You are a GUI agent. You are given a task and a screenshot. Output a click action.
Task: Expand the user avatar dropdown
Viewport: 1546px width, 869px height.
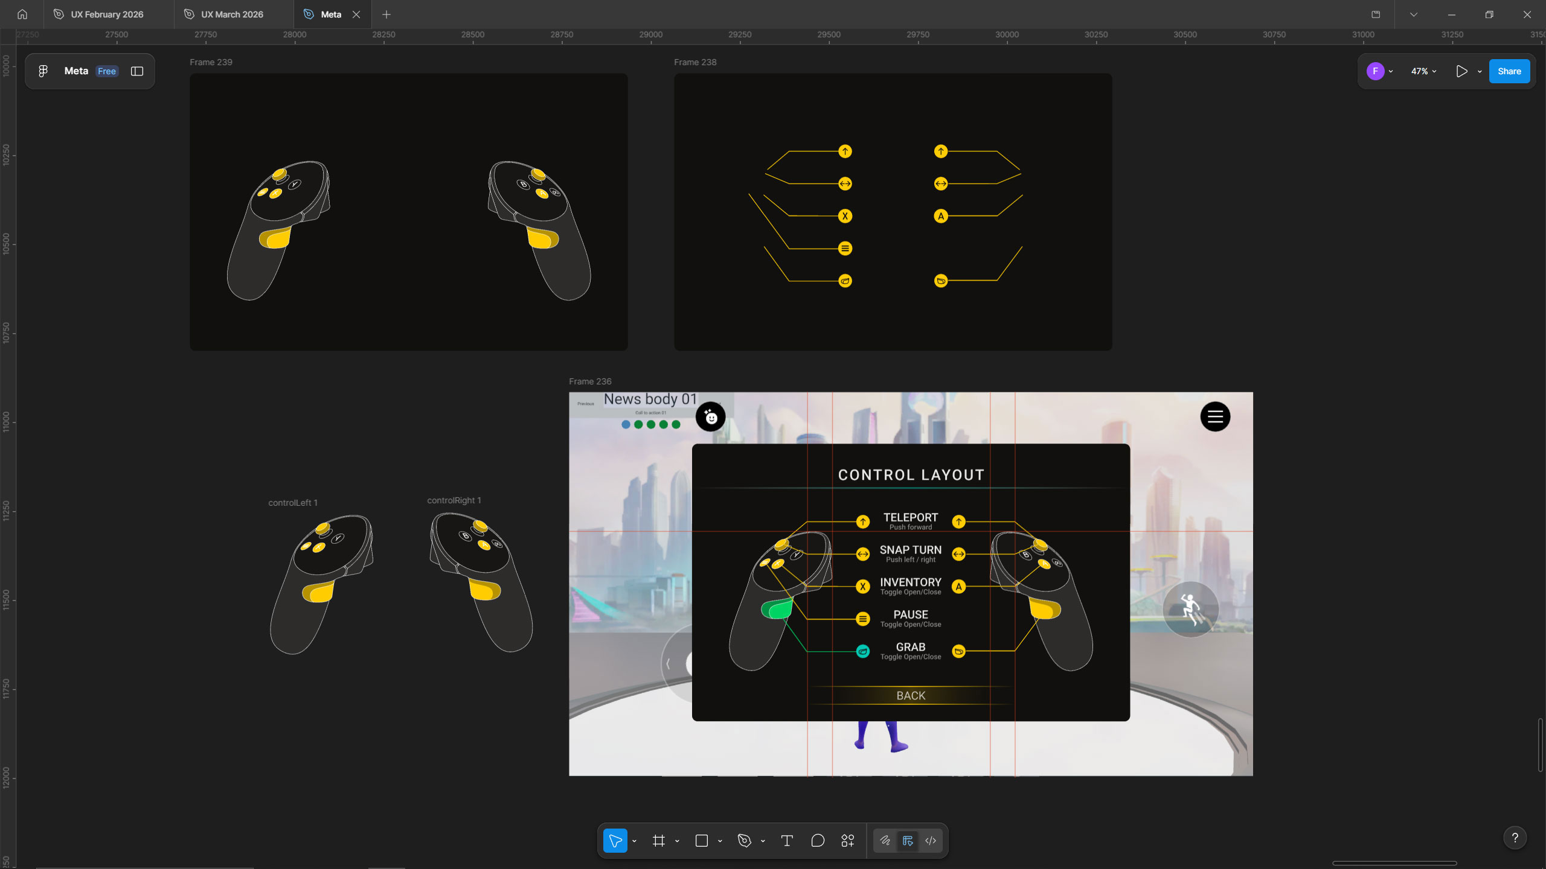pos(1391,71)
